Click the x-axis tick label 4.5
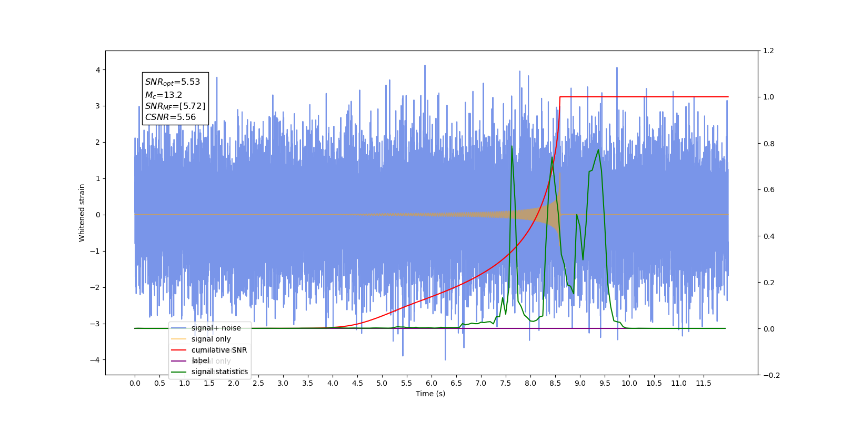Image resolution: width=842 pixels, height=421 pixels. [357, 383]
